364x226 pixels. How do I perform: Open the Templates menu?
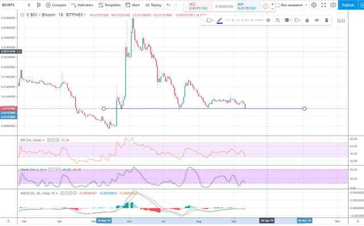point(109,5)
